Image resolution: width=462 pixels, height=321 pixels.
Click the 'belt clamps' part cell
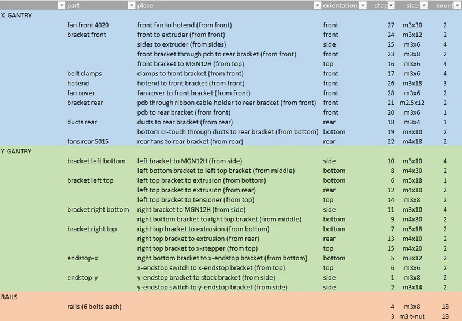click(84, 74)
